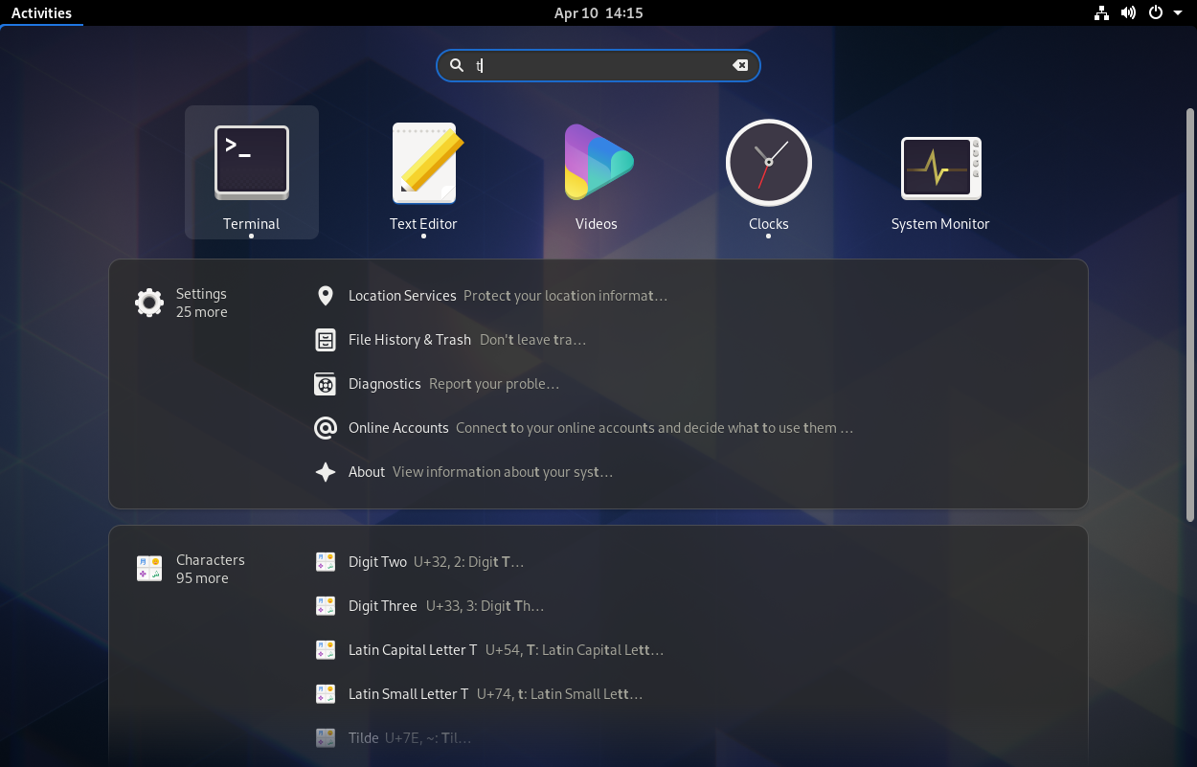1197x767 pixels.
Task: Show Settings 25 more results
Action: pos(201,303)
